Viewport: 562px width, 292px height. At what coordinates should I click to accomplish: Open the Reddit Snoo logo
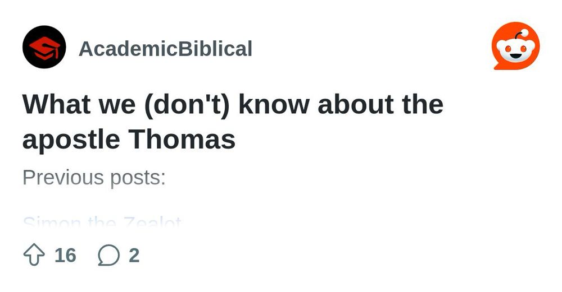516,46
